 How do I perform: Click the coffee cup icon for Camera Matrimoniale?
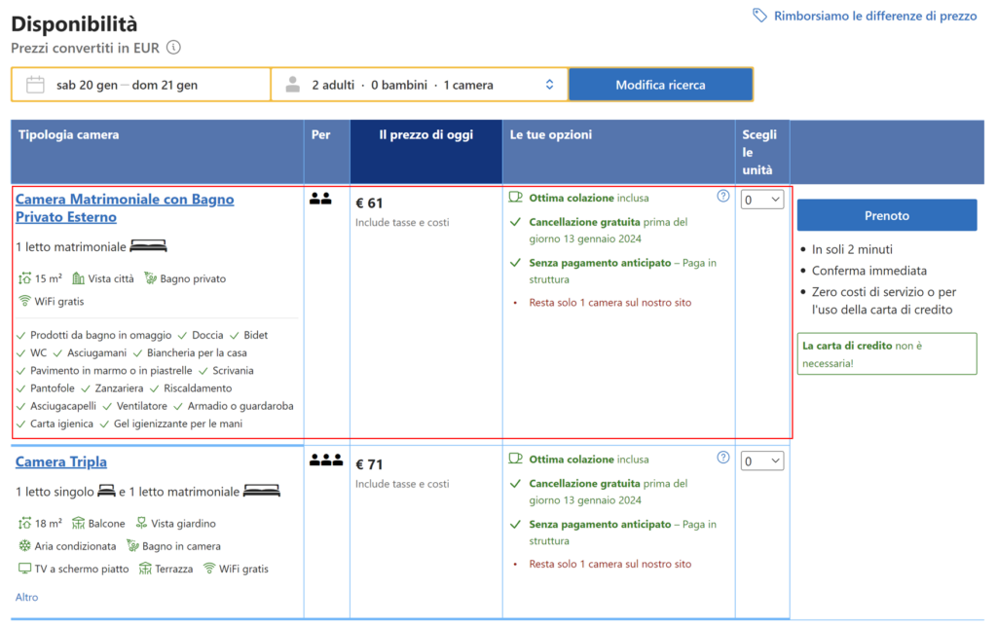516,198
